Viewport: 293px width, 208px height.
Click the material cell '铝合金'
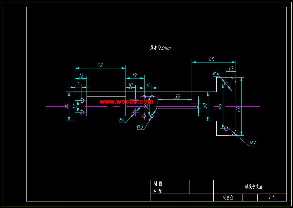pyautogui.click(x=228, y=197)
